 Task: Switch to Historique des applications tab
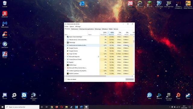tap(87, 29)
